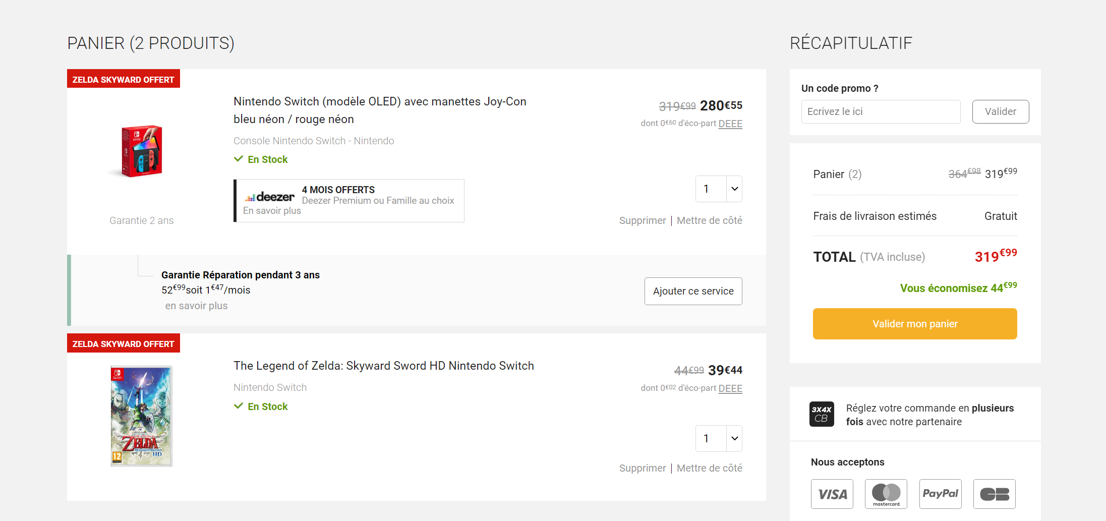Click 'PANIER (2 PRODUITS)' heading

(151, 43)
